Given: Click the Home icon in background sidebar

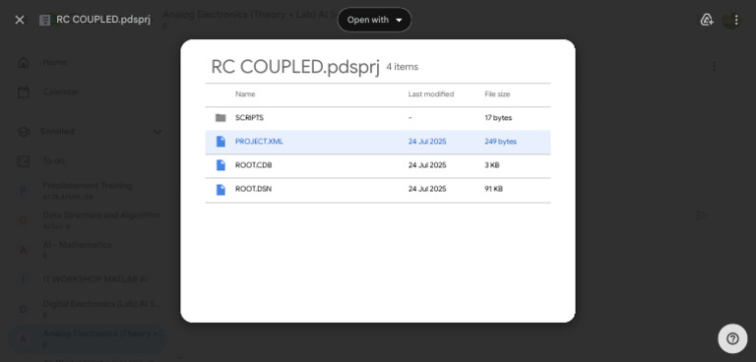Looking at the screenshot, I should pos(24,63).
